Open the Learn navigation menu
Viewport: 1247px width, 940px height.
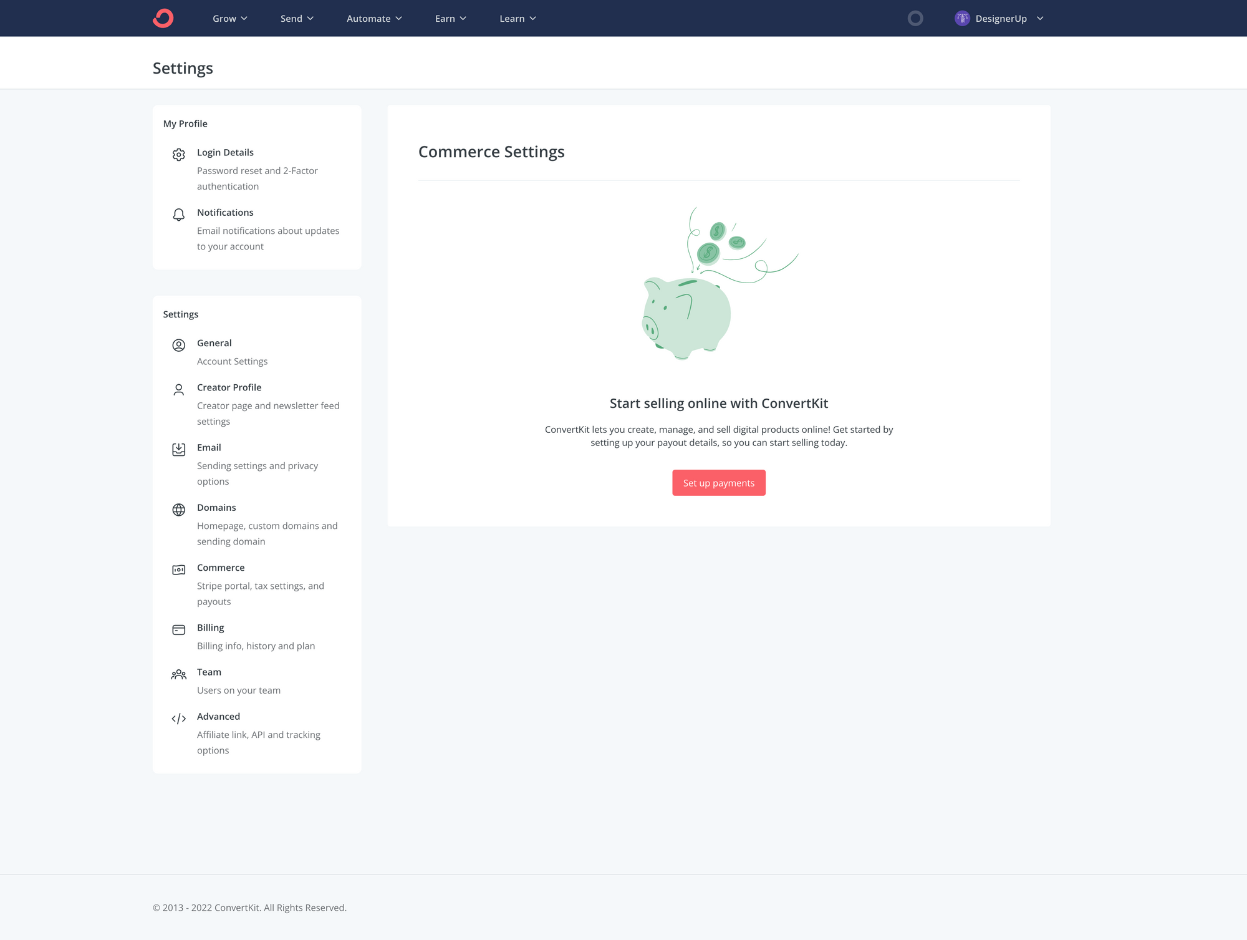point(518,19)
